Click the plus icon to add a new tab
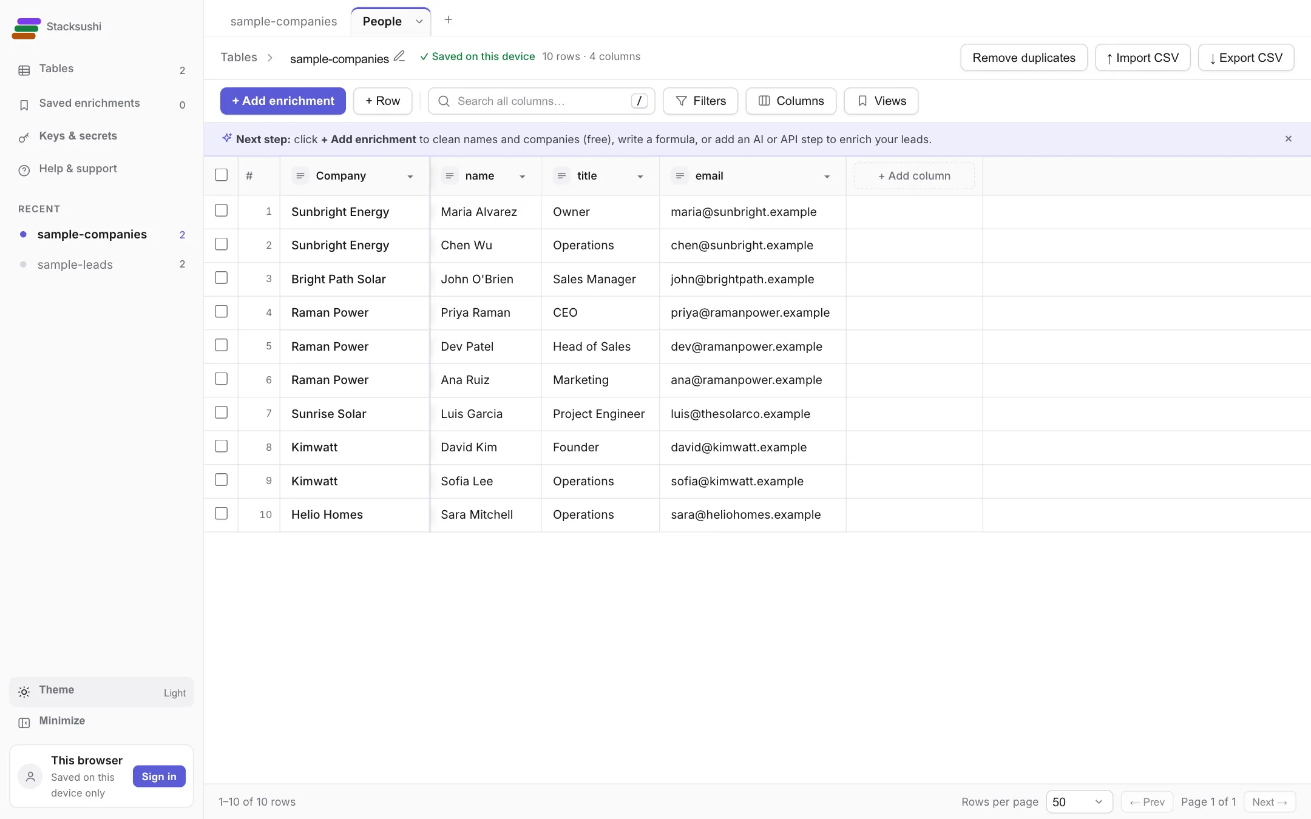This screenshot has width=1311, height=819. 448,20
